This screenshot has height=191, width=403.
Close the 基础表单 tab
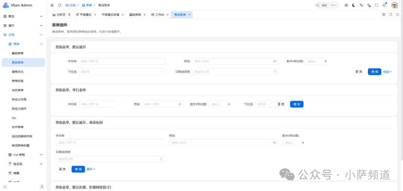coord(144,15)
